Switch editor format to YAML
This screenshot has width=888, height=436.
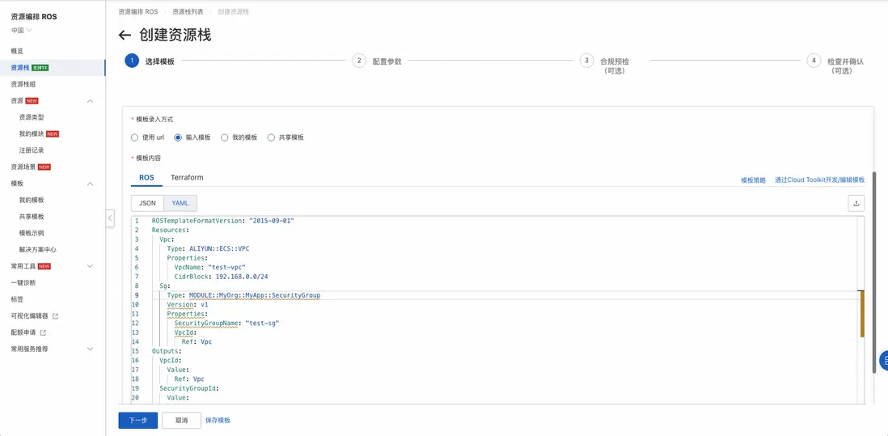180,203
